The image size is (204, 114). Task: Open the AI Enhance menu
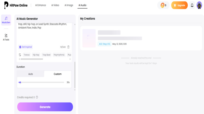(41, 5)
